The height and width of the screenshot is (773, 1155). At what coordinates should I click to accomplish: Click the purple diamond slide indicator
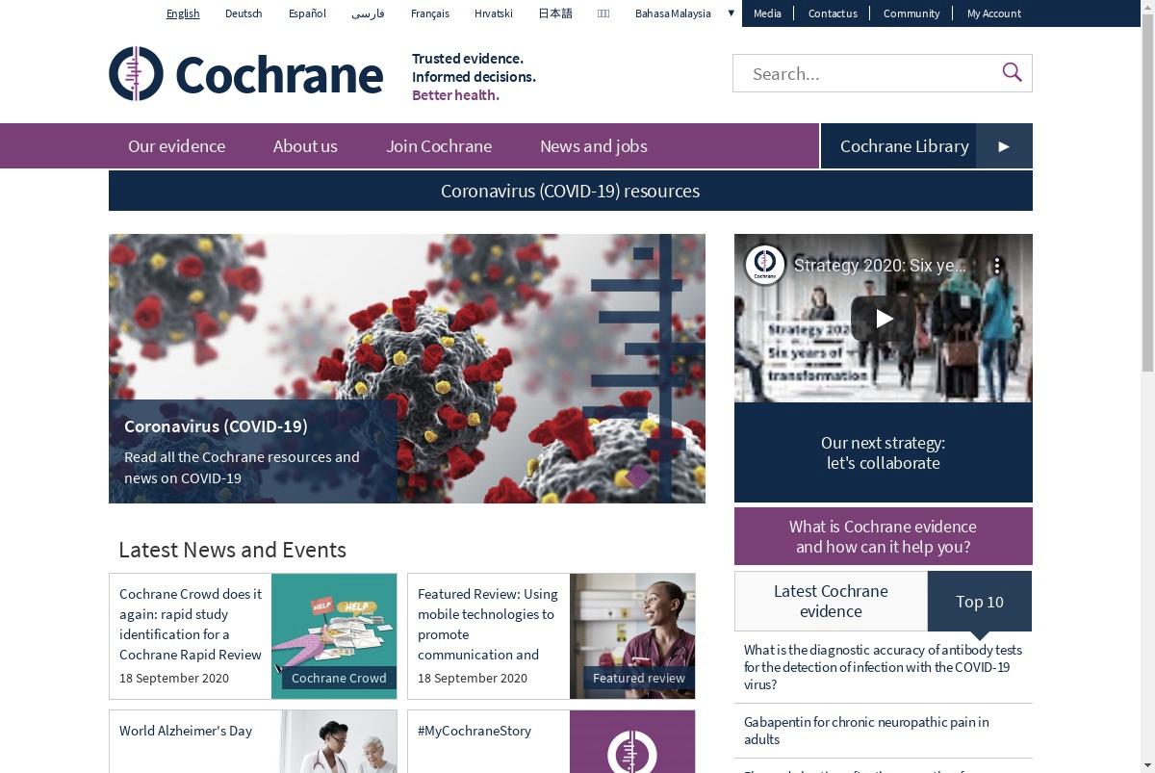point(637,476)
